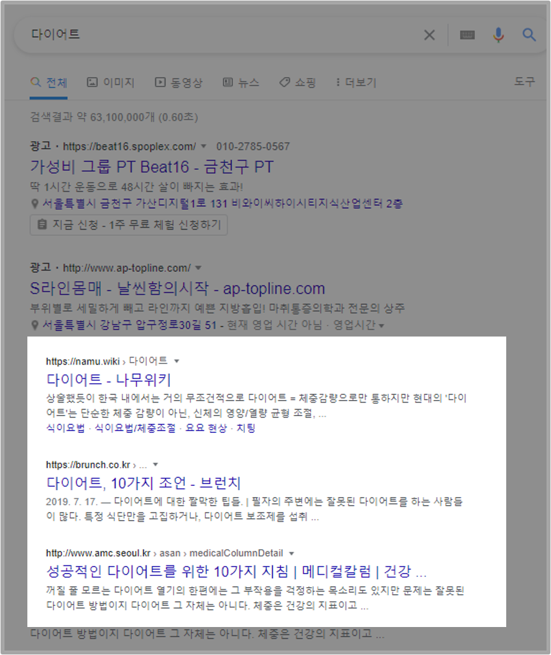Clear the query with the X icon
This screenshot has height=655, width=551.
429,35
